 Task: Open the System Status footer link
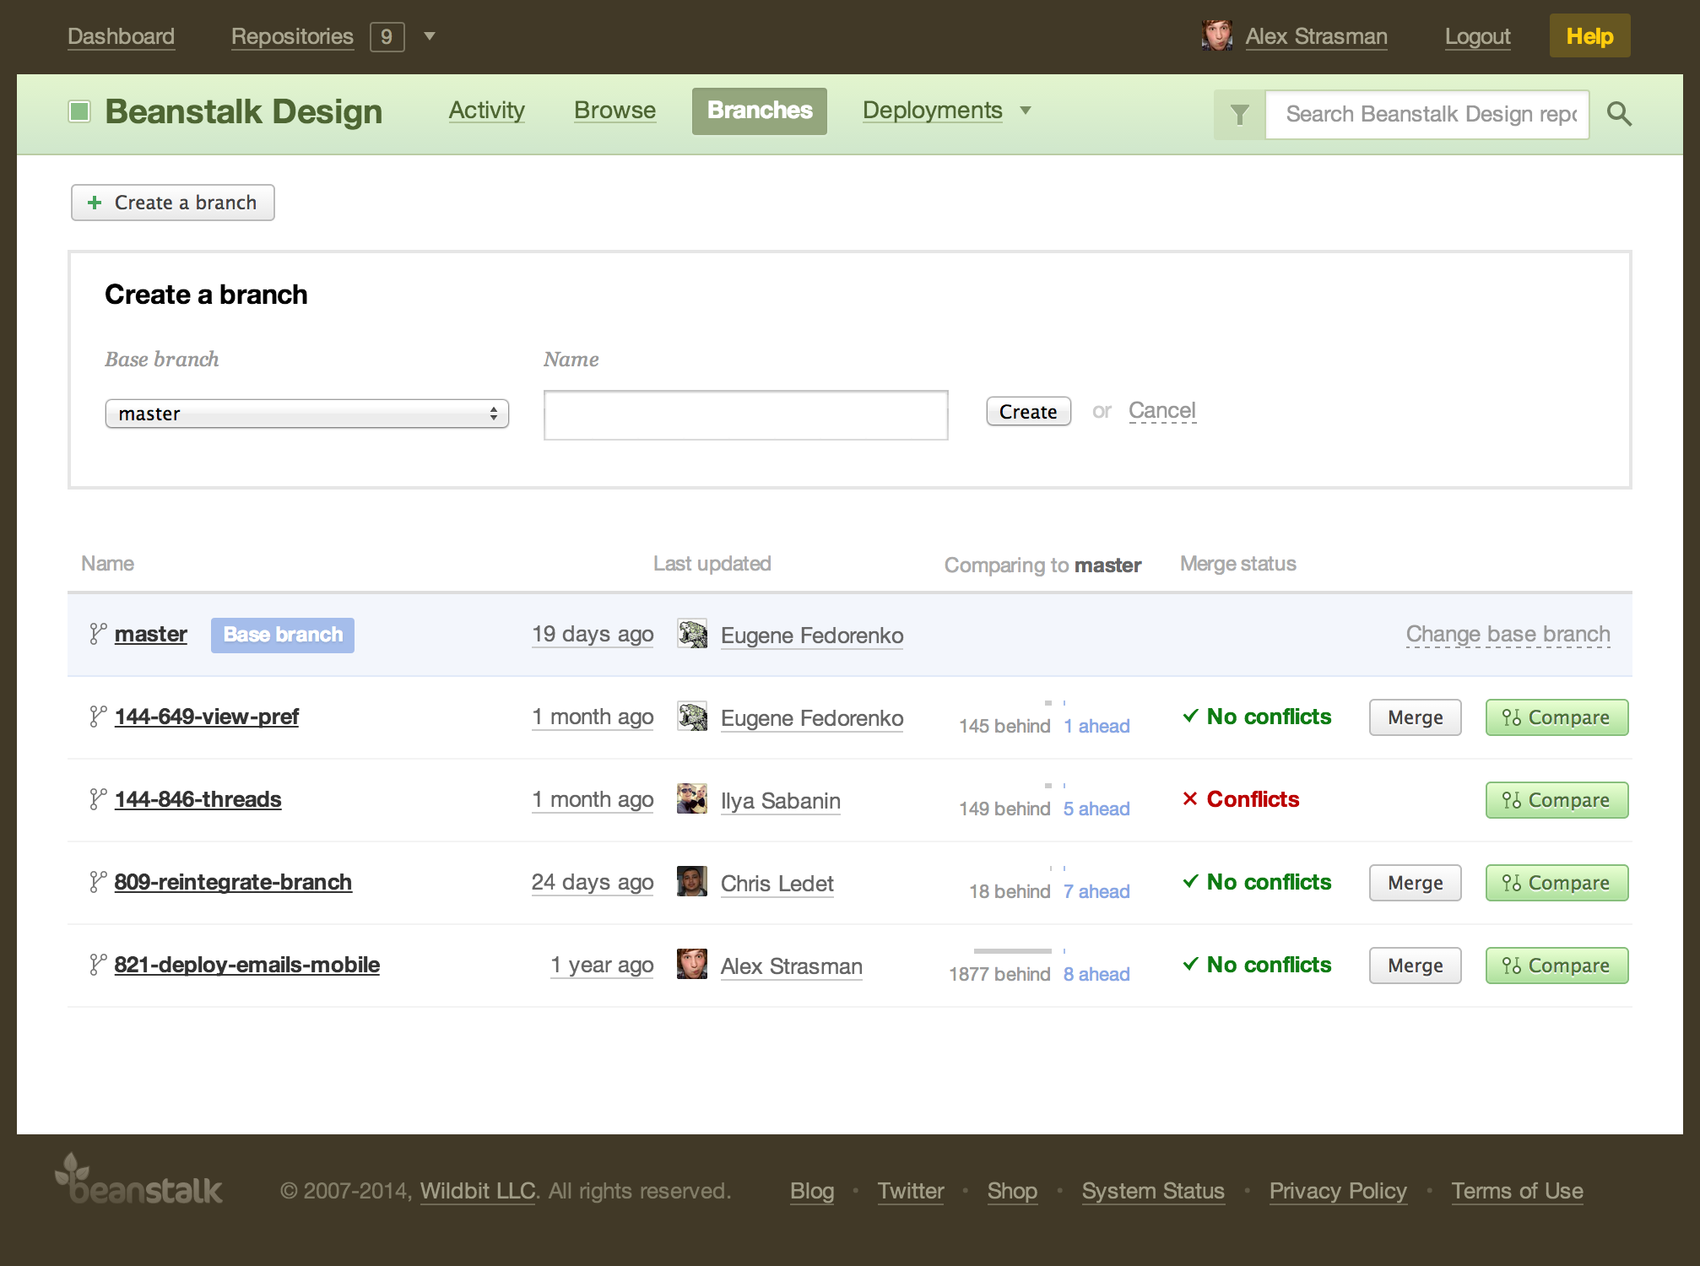[1153, 1191]
